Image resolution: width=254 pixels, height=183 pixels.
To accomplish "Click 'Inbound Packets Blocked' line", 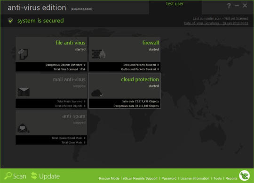I will (141, 65).
